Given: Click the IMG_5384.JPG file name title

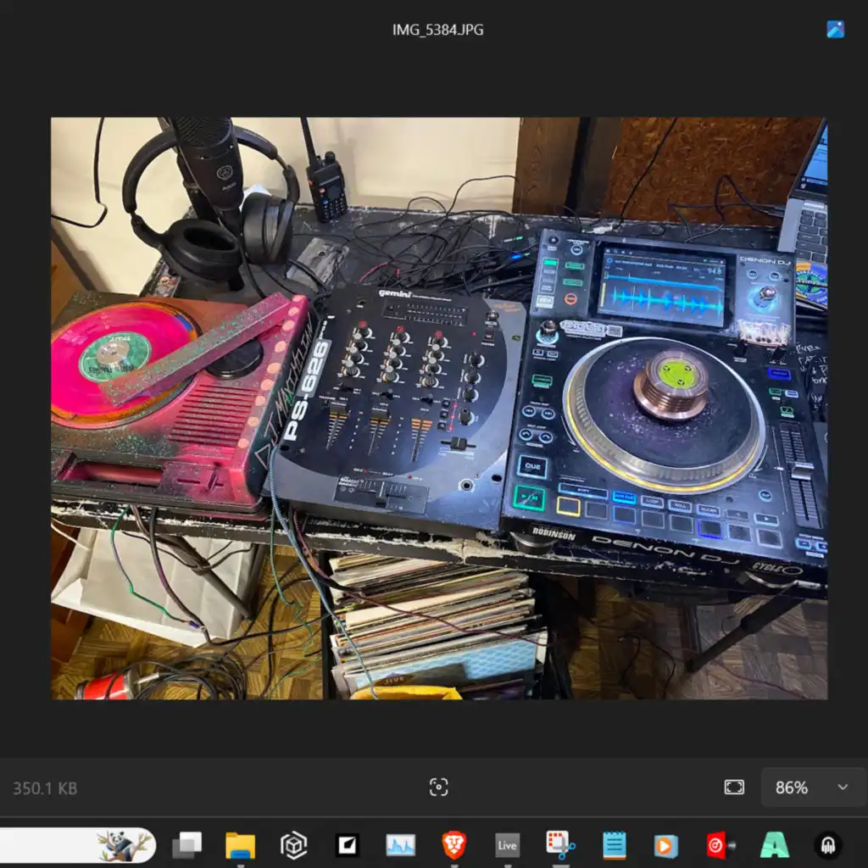Looking at the screenshot, I should point(438,30).
